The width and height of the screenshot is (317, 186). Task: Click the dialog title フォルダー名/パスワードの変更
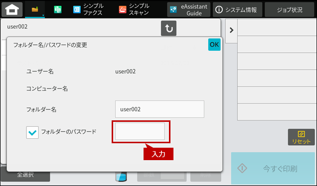(x=50, y=45)
